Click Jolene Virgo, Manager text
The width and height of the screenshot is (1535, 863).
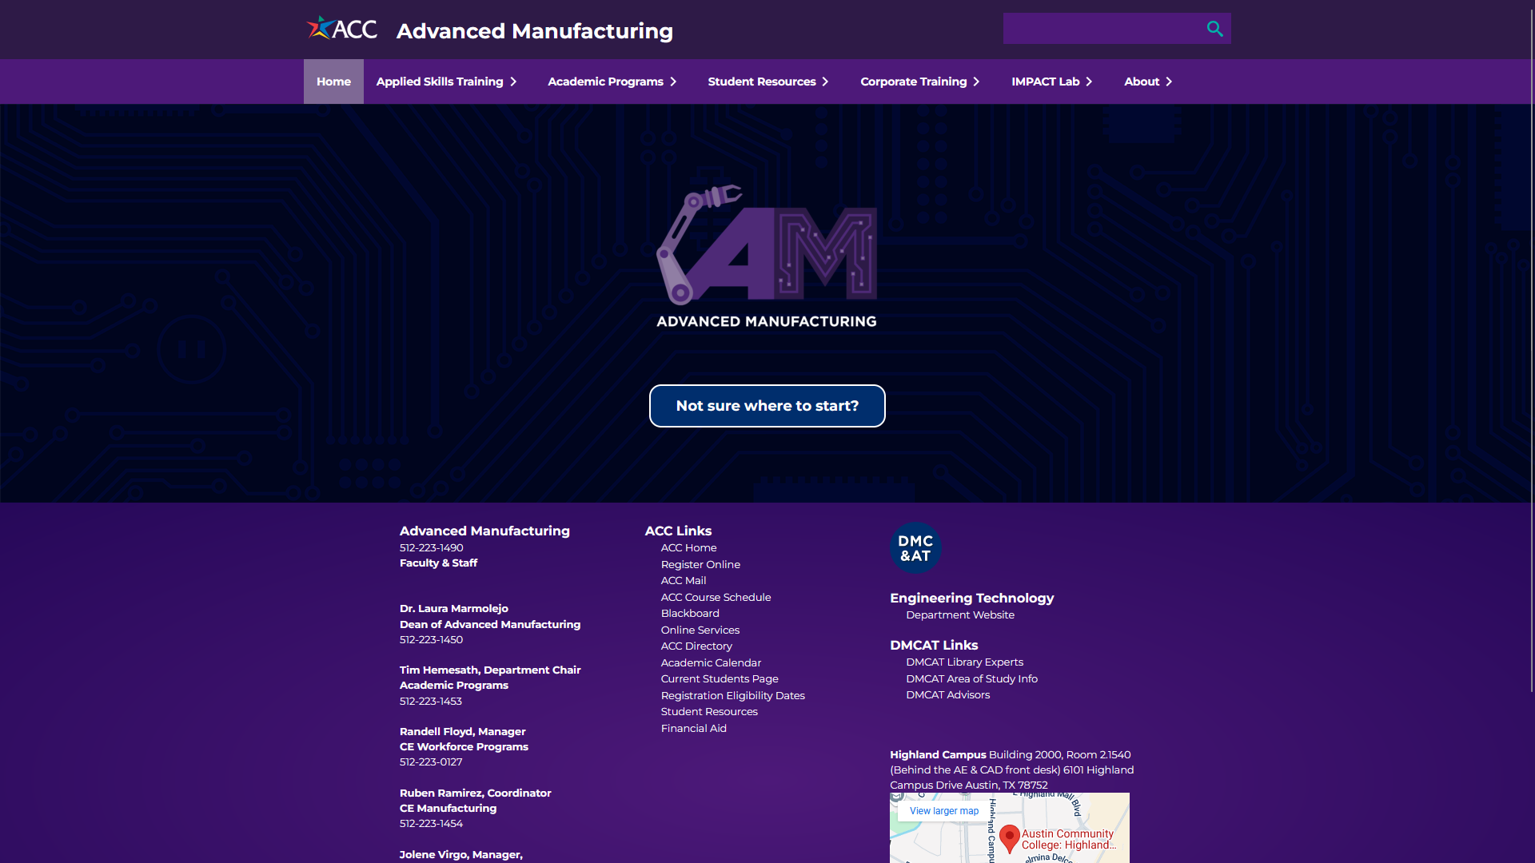coord(460,855)
